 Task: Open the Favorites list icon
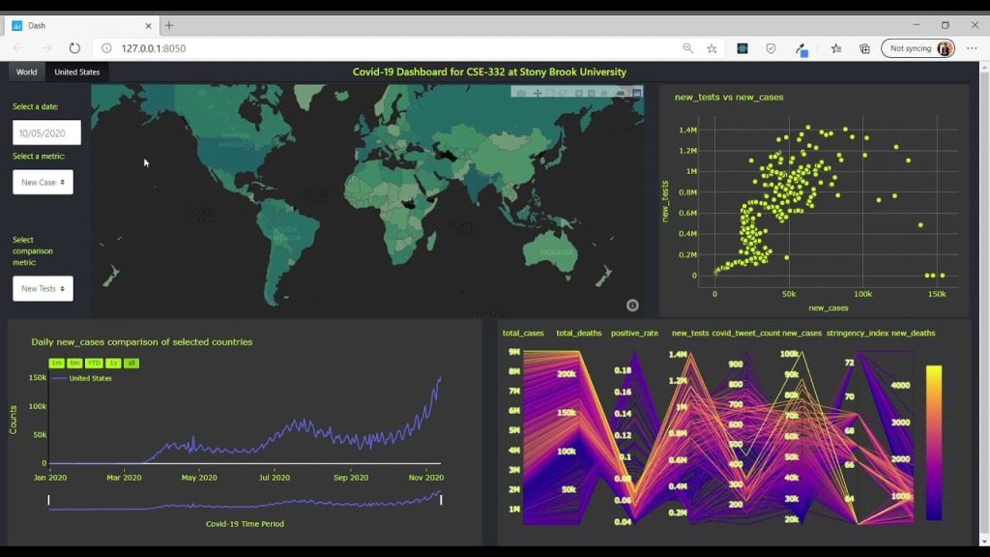tap(836, 48)
